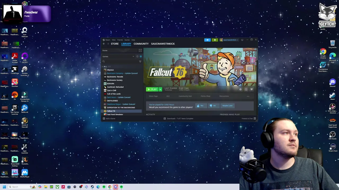Launch Adobe Acrobat desktop shortcut
The height and width of the screenshot is (190, 339).
click(x=15, y=58)
